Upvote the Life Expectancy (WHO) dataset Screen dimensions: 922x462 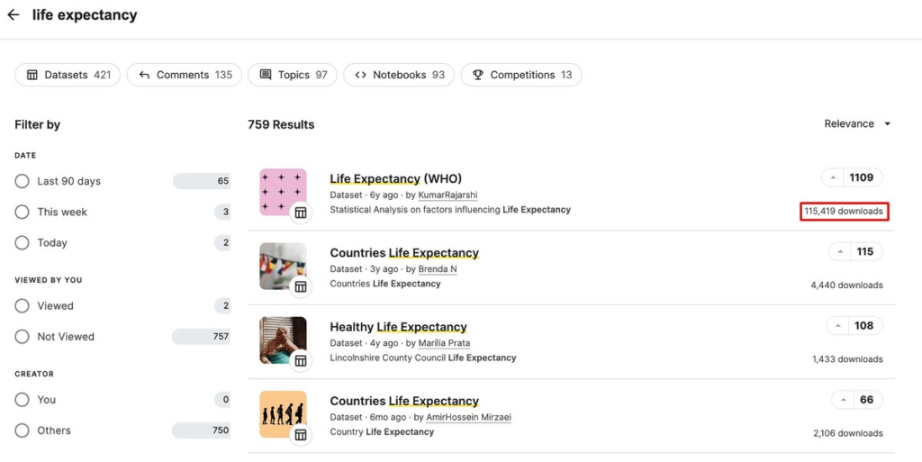(x=834, y=178)
